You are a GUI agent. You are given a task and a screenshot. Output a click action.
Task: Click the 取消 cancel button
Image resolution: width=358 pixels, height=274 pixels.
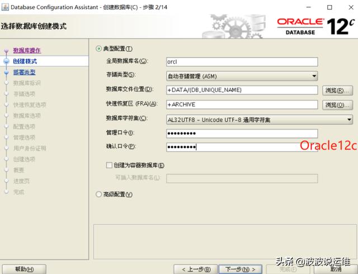pos(336,270)
